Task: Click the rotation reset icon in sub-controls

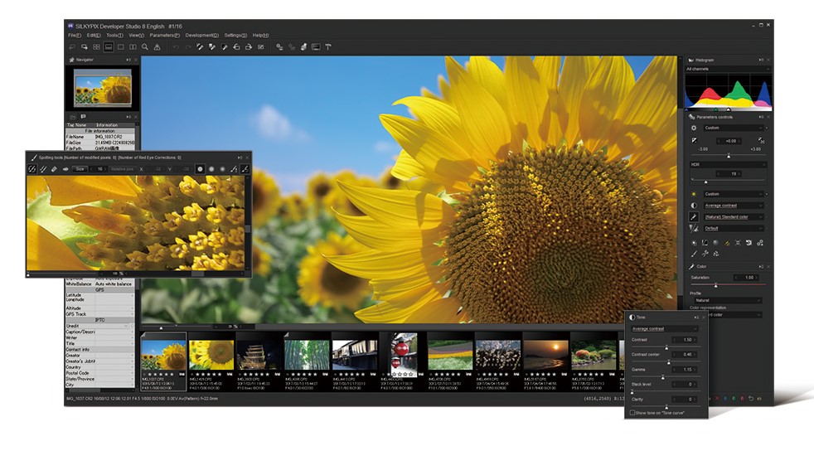Action: click(x=749, y=242)
